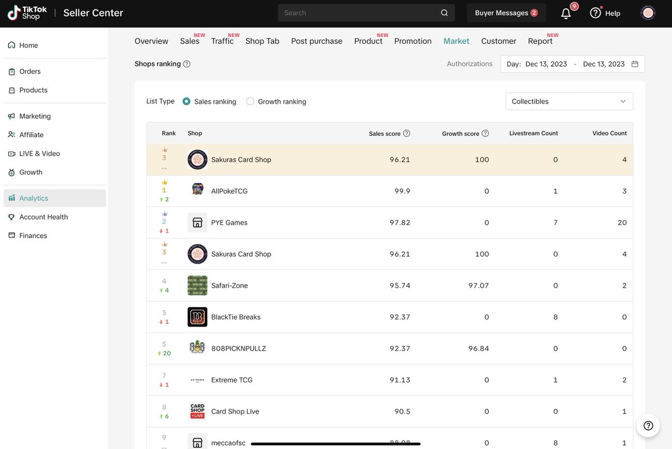Click the Safari-Zone shop name
Viewport: 672px width, 449px height.
[229, 286]
